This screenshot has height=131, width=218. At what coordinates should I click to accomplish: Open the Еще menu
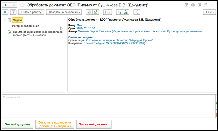[x=209, y=12]
